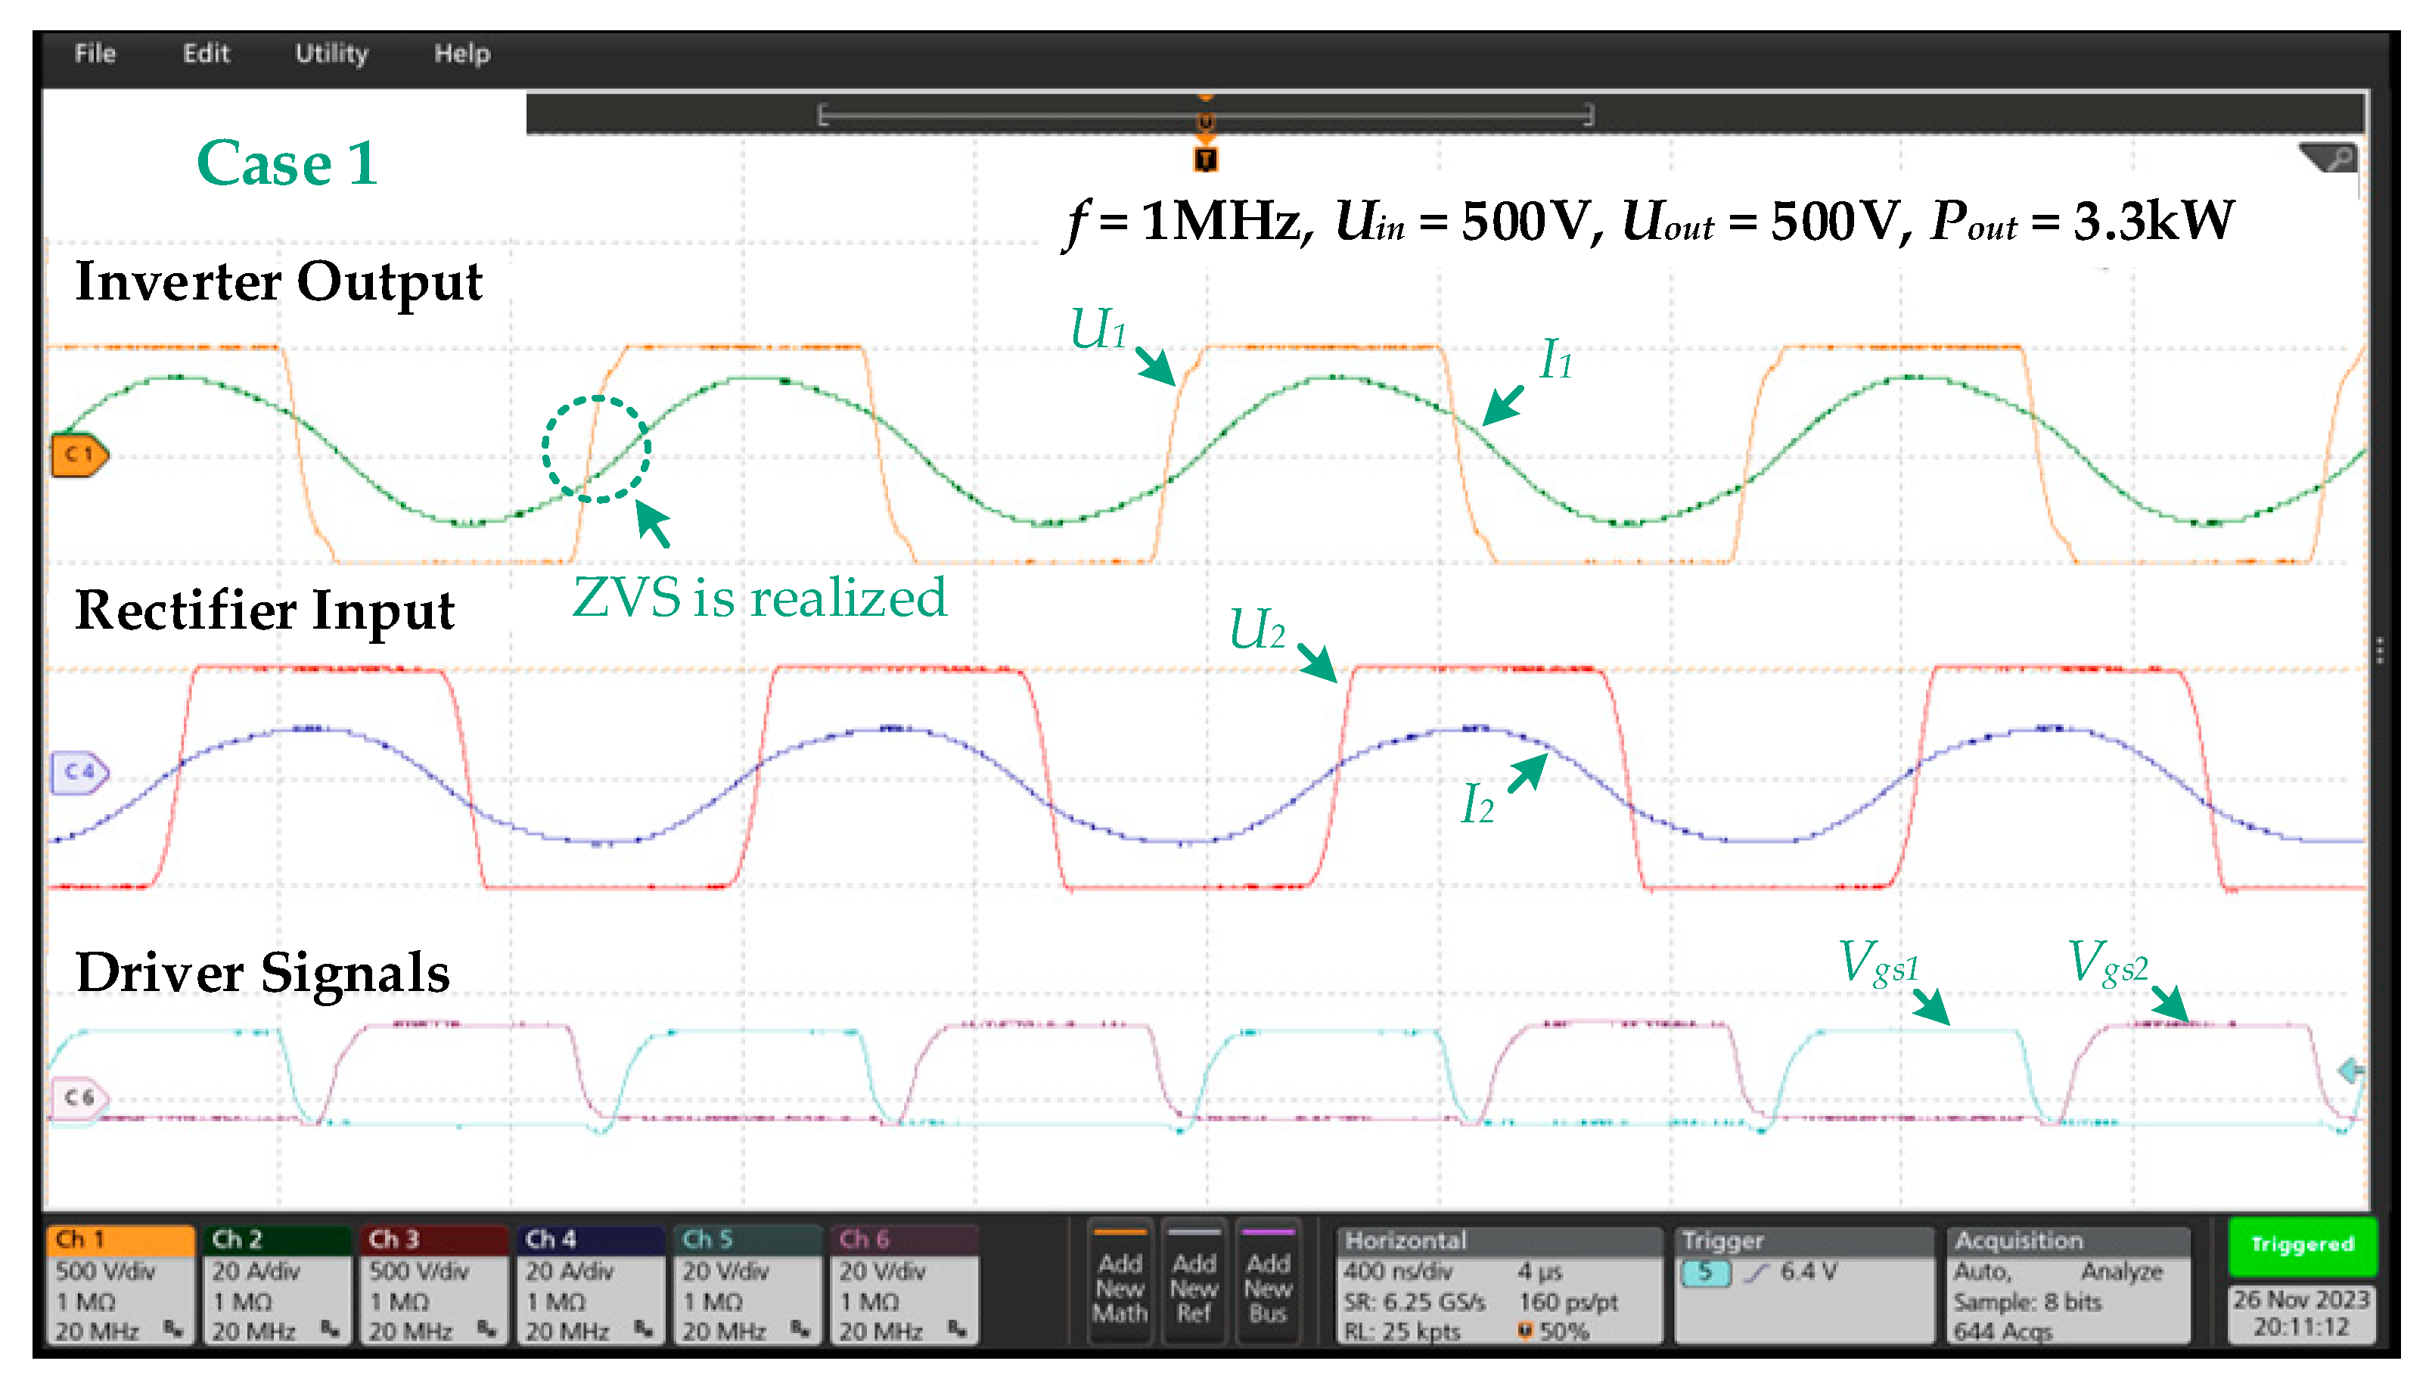The image size is (2429, 1392).
Task: Open the File menu
Action: pyautogui.click(x=95, y=54)
